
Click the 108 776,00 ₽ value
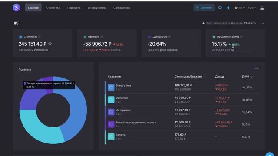[183, 85]
